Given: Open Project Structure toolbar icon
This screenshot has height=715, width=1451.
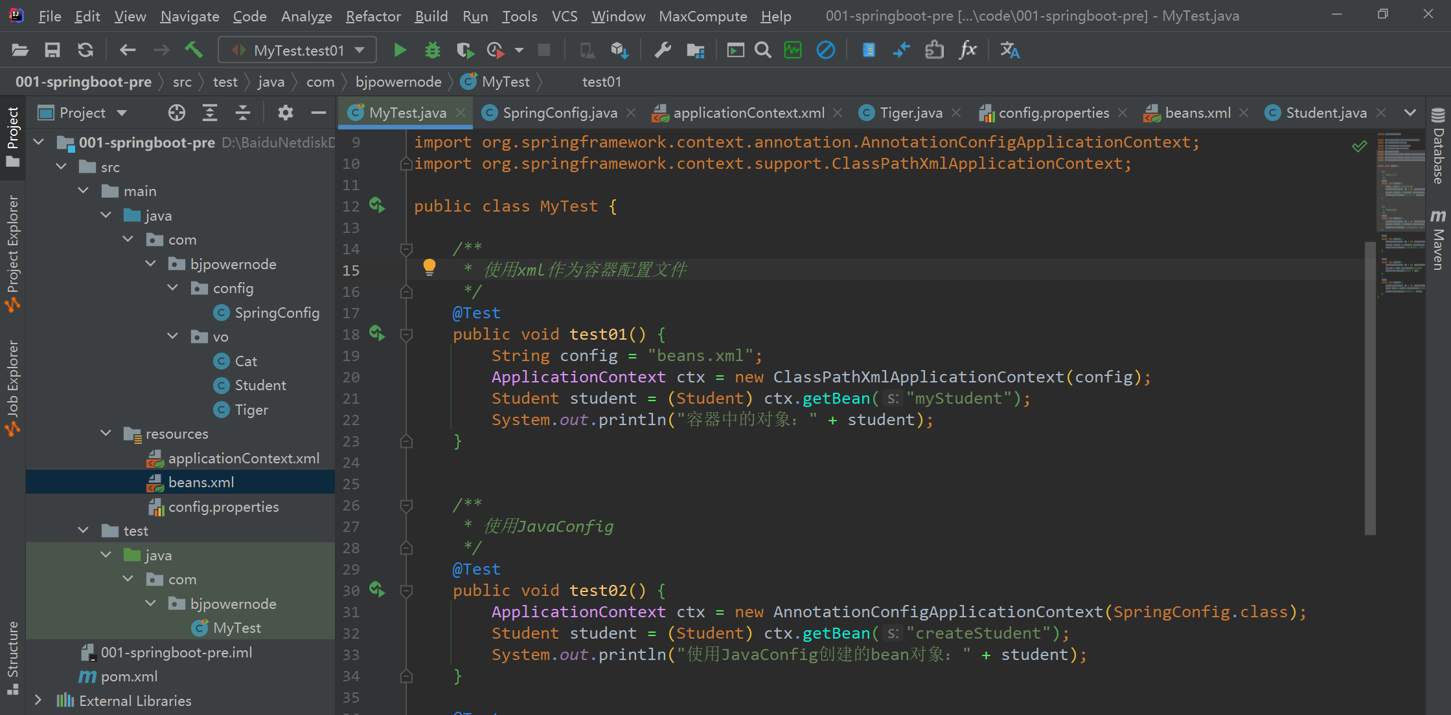Looking at the screenshot, I should (x=695, y=50).
